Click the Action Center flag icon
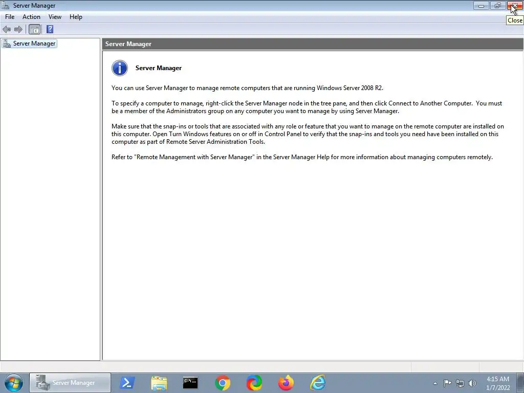Viewport: 524px width, 393px height. 447,383
